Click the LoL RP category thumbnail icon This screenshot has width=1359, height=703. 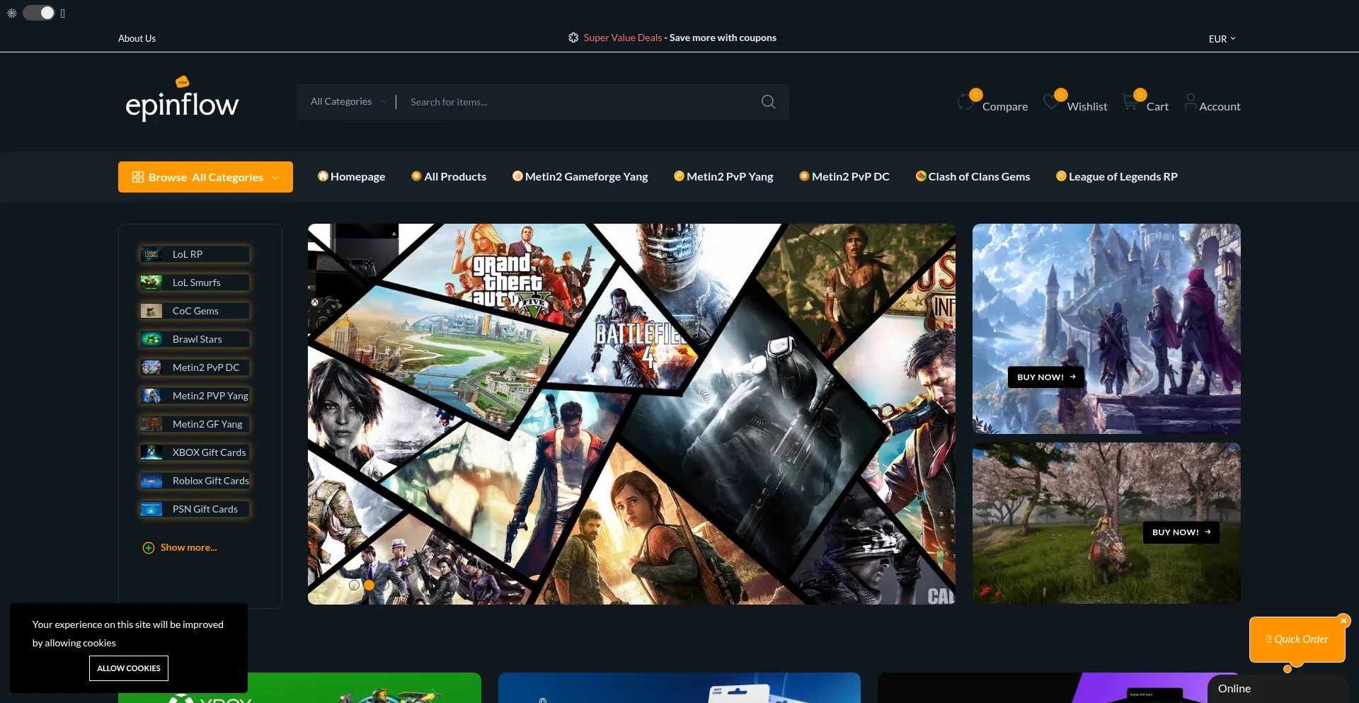pos(151,254)
